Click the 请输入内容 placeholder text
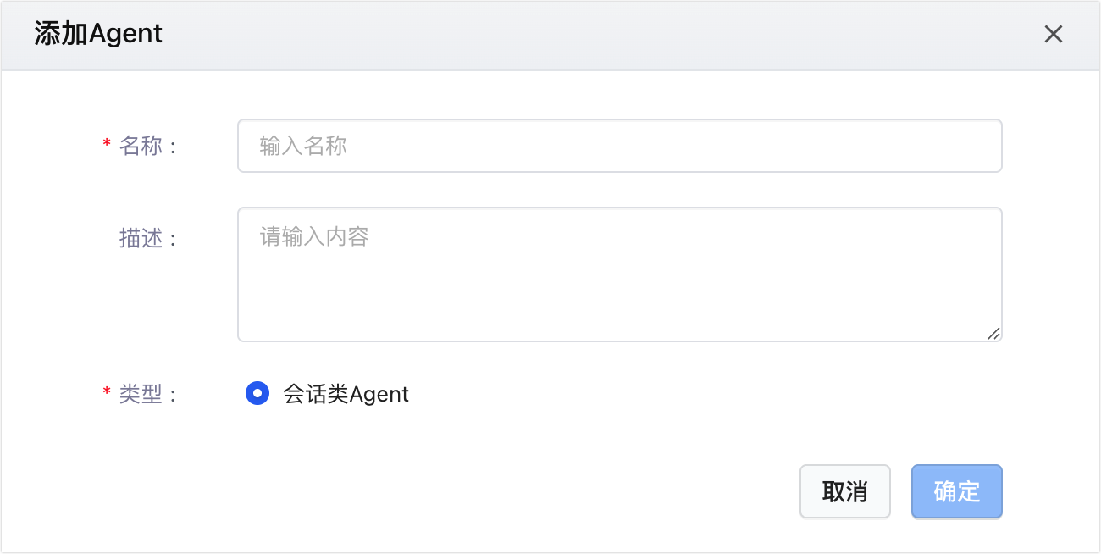The image size is (1101, 554). click(x=314, y=236)
